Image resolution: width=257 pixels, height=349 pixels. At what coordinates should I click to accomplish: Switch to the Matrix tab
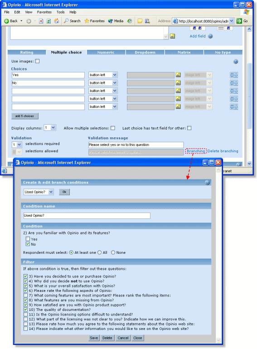(x=184, y=52)
